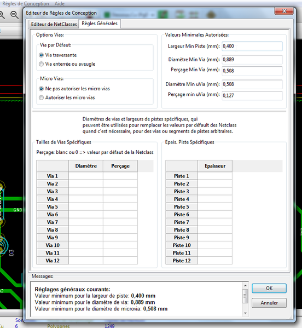Click the zoom out magnifier icon
302x328 pixels.
[x=14, y=15]
